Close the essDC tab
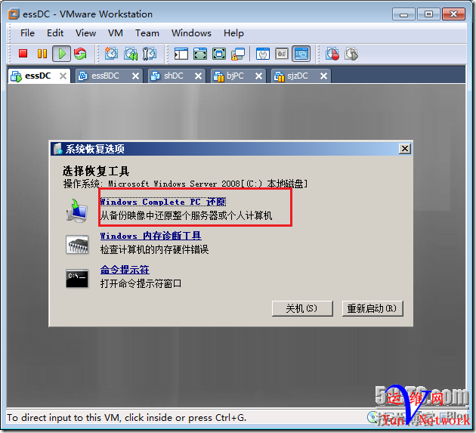Image resolution: width=476 pixels, height=433 pixels. click(x=63, y=76)
